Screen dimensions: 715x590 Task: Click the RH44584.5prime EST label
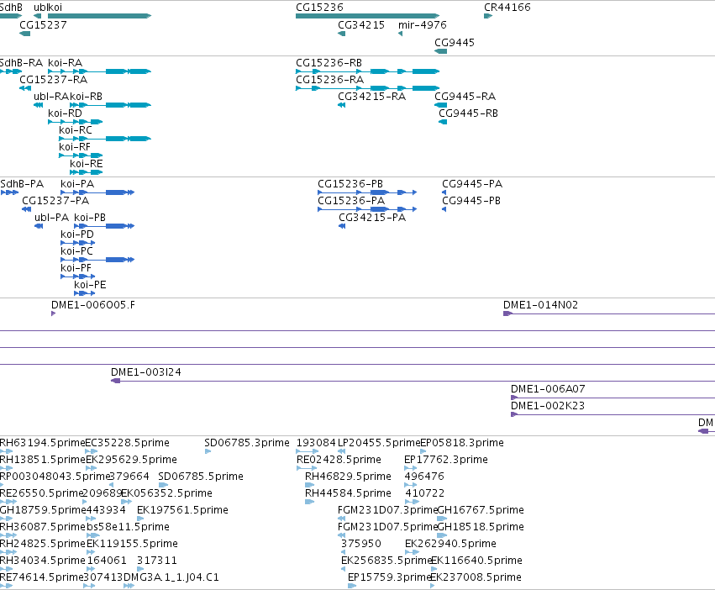click(348, 493)
